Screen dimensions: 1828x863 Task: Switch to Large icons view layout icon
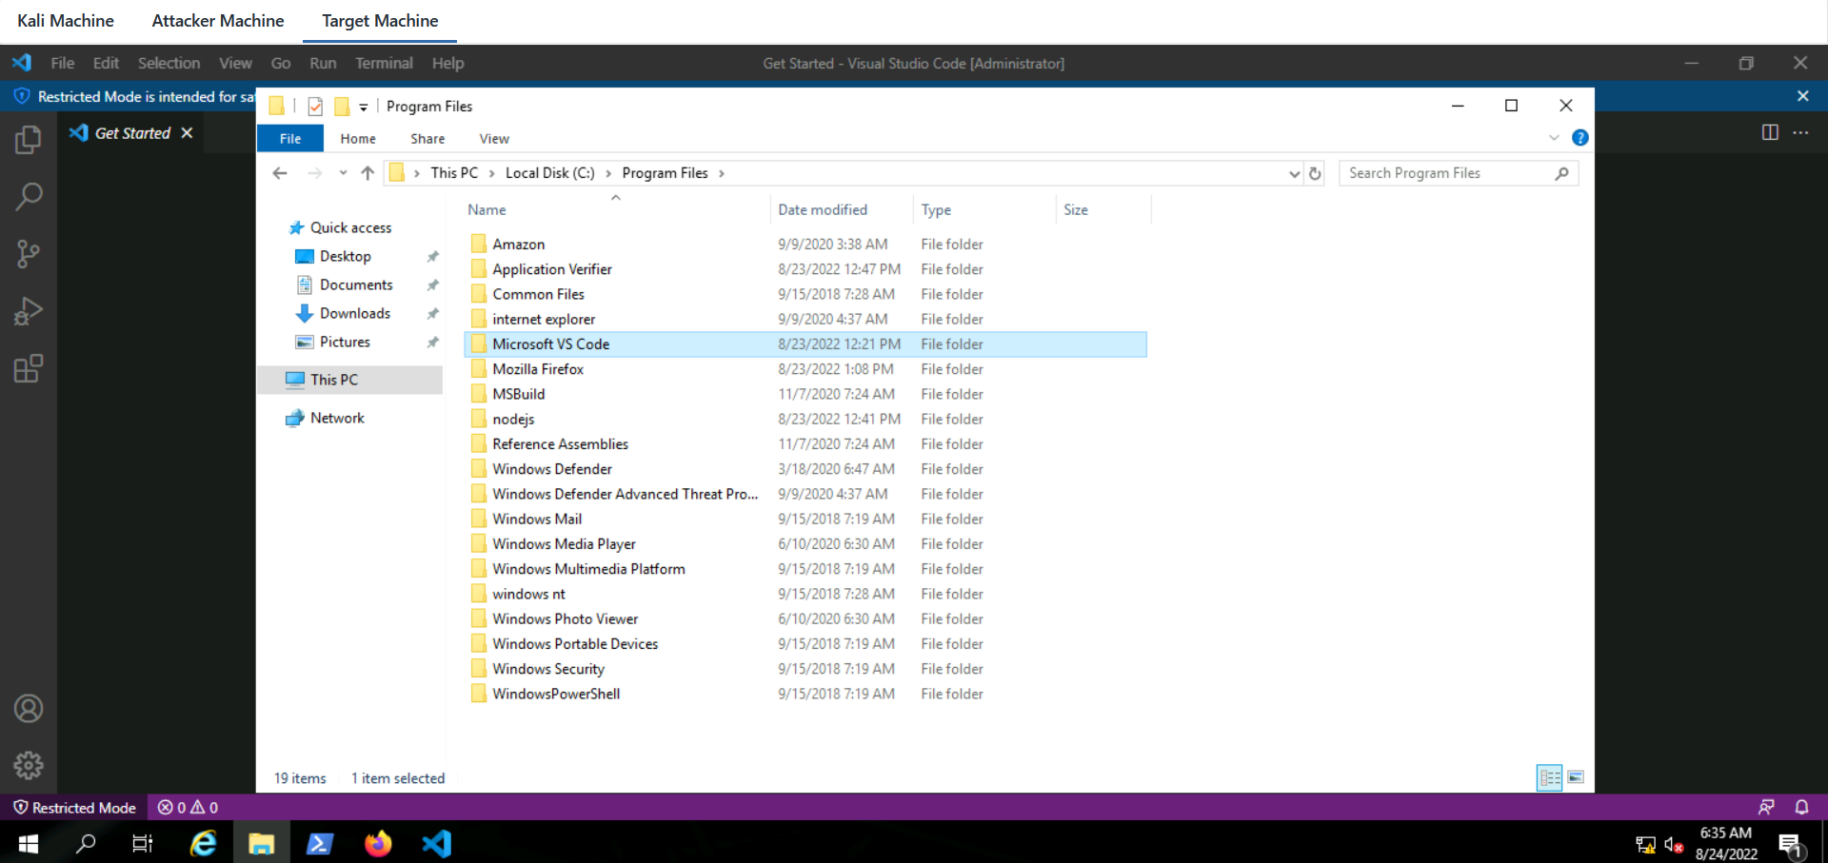1576,777
